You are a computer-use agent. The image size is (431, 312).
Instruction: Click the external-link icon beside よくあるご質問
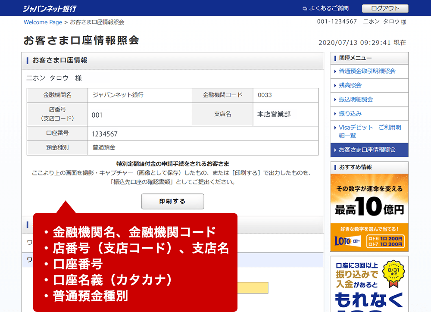305,9
